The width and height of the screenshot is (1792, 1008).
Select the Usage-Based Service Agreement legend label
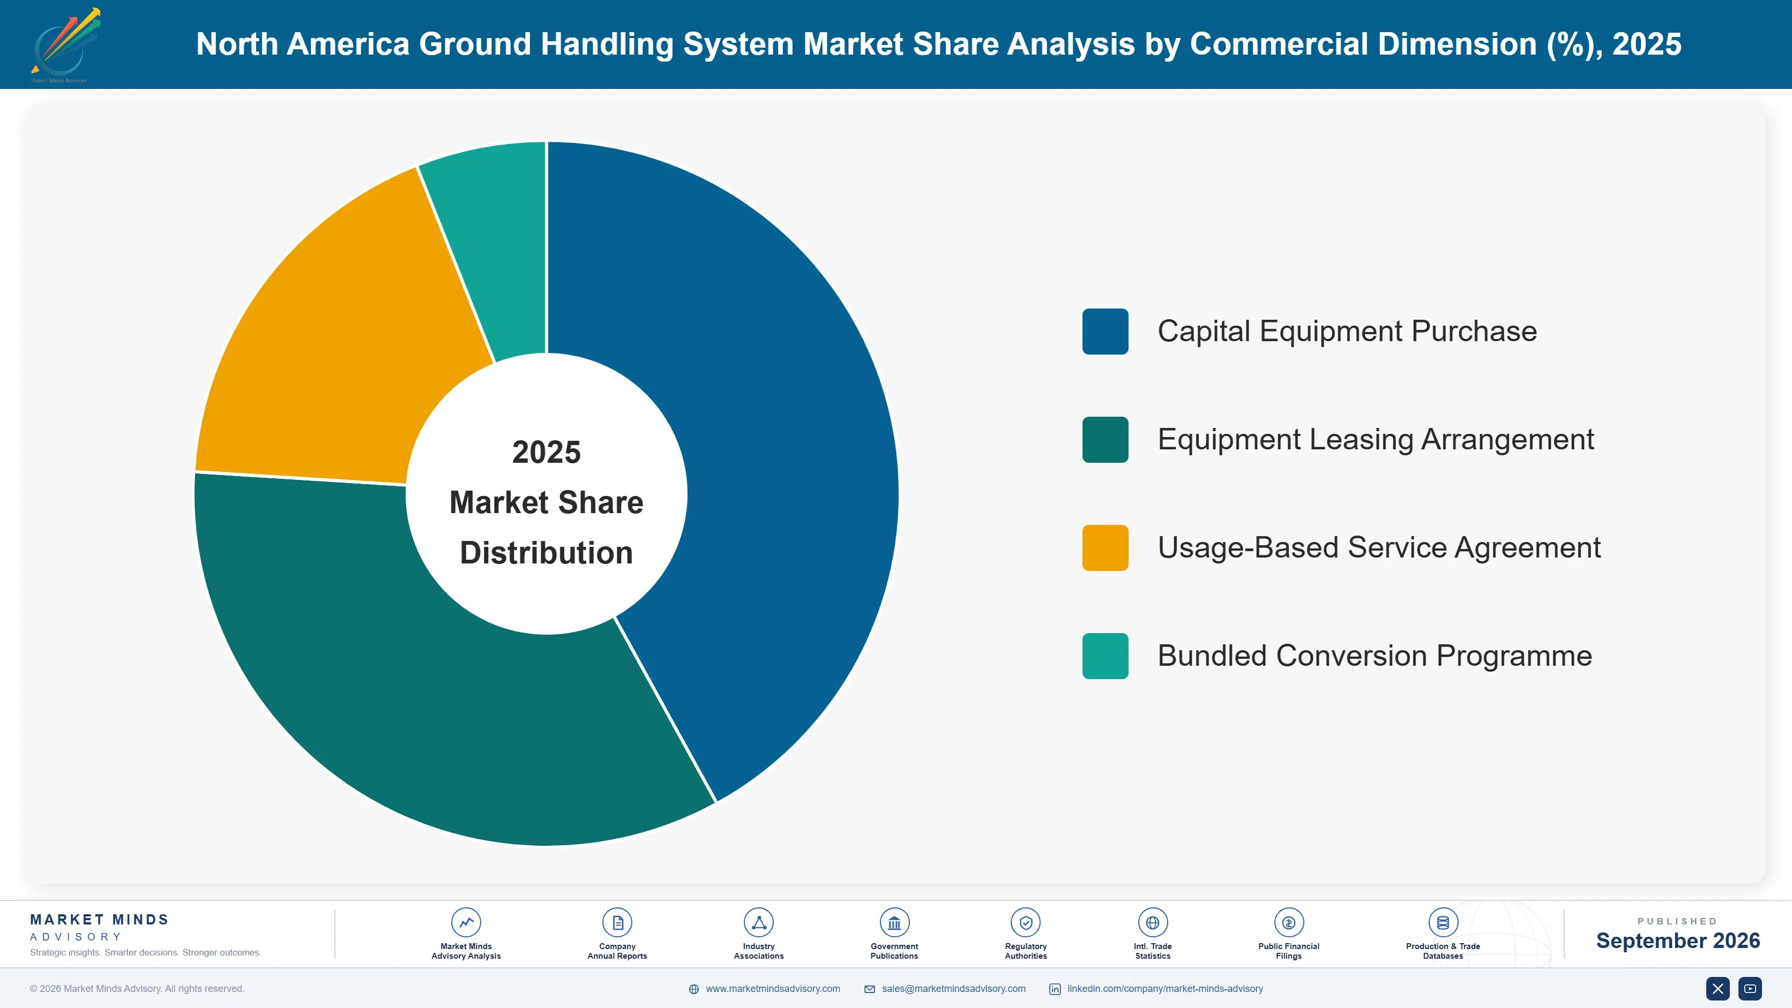(1379, 548)
